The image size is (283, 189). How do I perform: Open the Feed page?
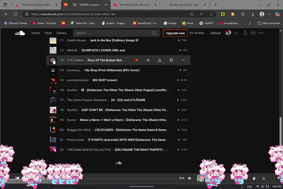coord(48,33)
